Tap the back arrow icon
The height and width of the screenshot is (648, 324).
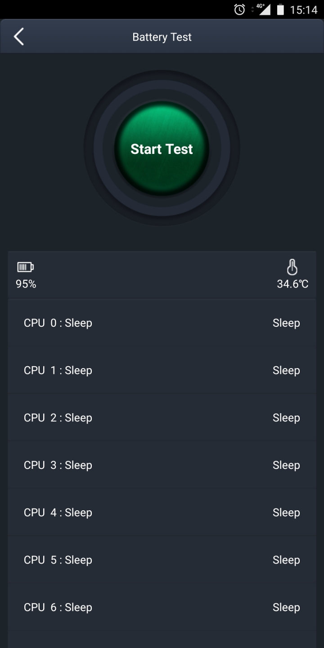pos(18,37)
